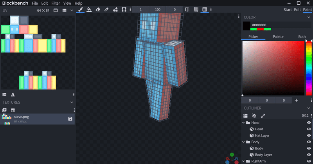Click the brush softness field showing 0
The width and height of the screenshot is (313, 164).
[x=174, y=9]
